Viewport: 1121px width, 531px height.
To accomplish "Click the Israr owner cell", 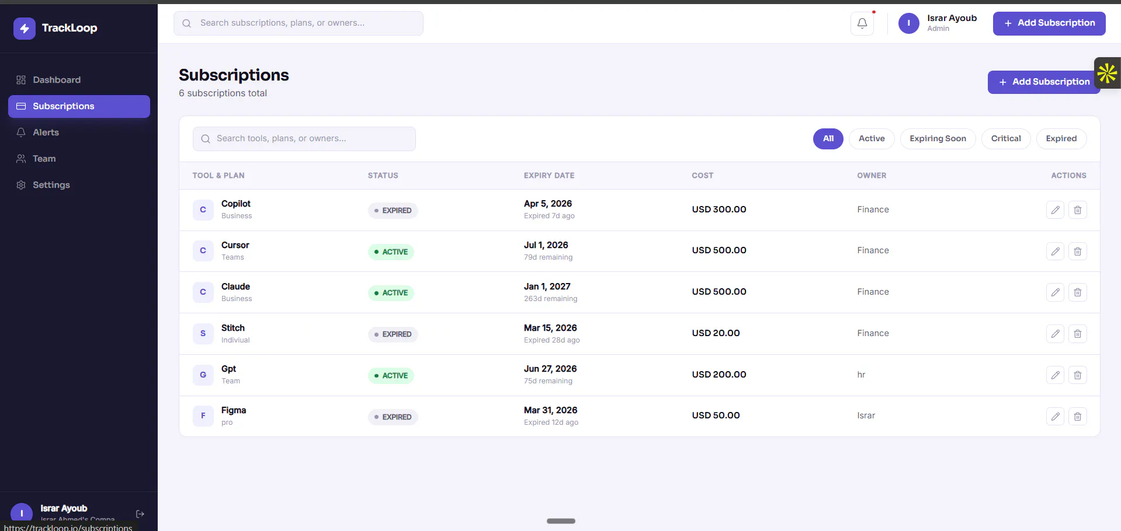I will pos(866,415).
